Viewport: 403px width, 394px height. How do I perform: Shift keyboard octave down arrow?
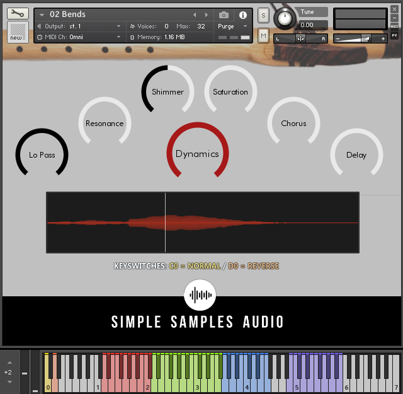click(x=9, y=382)
